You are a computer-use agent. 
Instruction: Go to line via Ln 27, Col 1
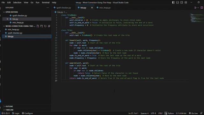(x=133, y=113)
